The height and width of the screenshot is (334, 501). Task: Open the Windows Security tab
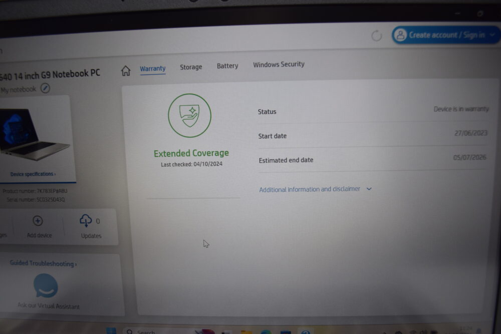pos(279,65)
